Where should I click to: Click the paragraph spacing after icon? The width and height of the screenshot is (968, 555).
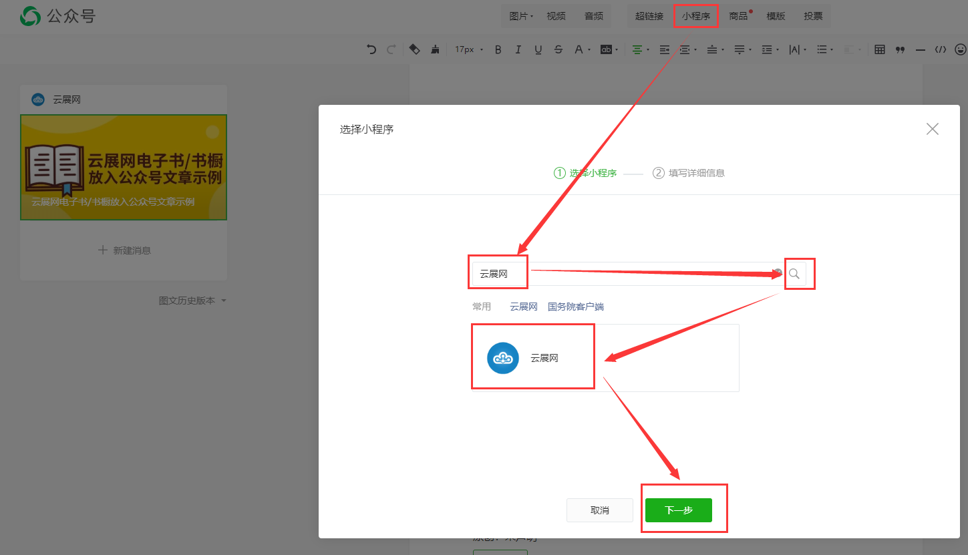coord(740,49)
